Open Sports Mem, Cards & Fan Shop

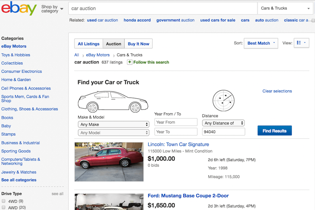pos(25,99)
